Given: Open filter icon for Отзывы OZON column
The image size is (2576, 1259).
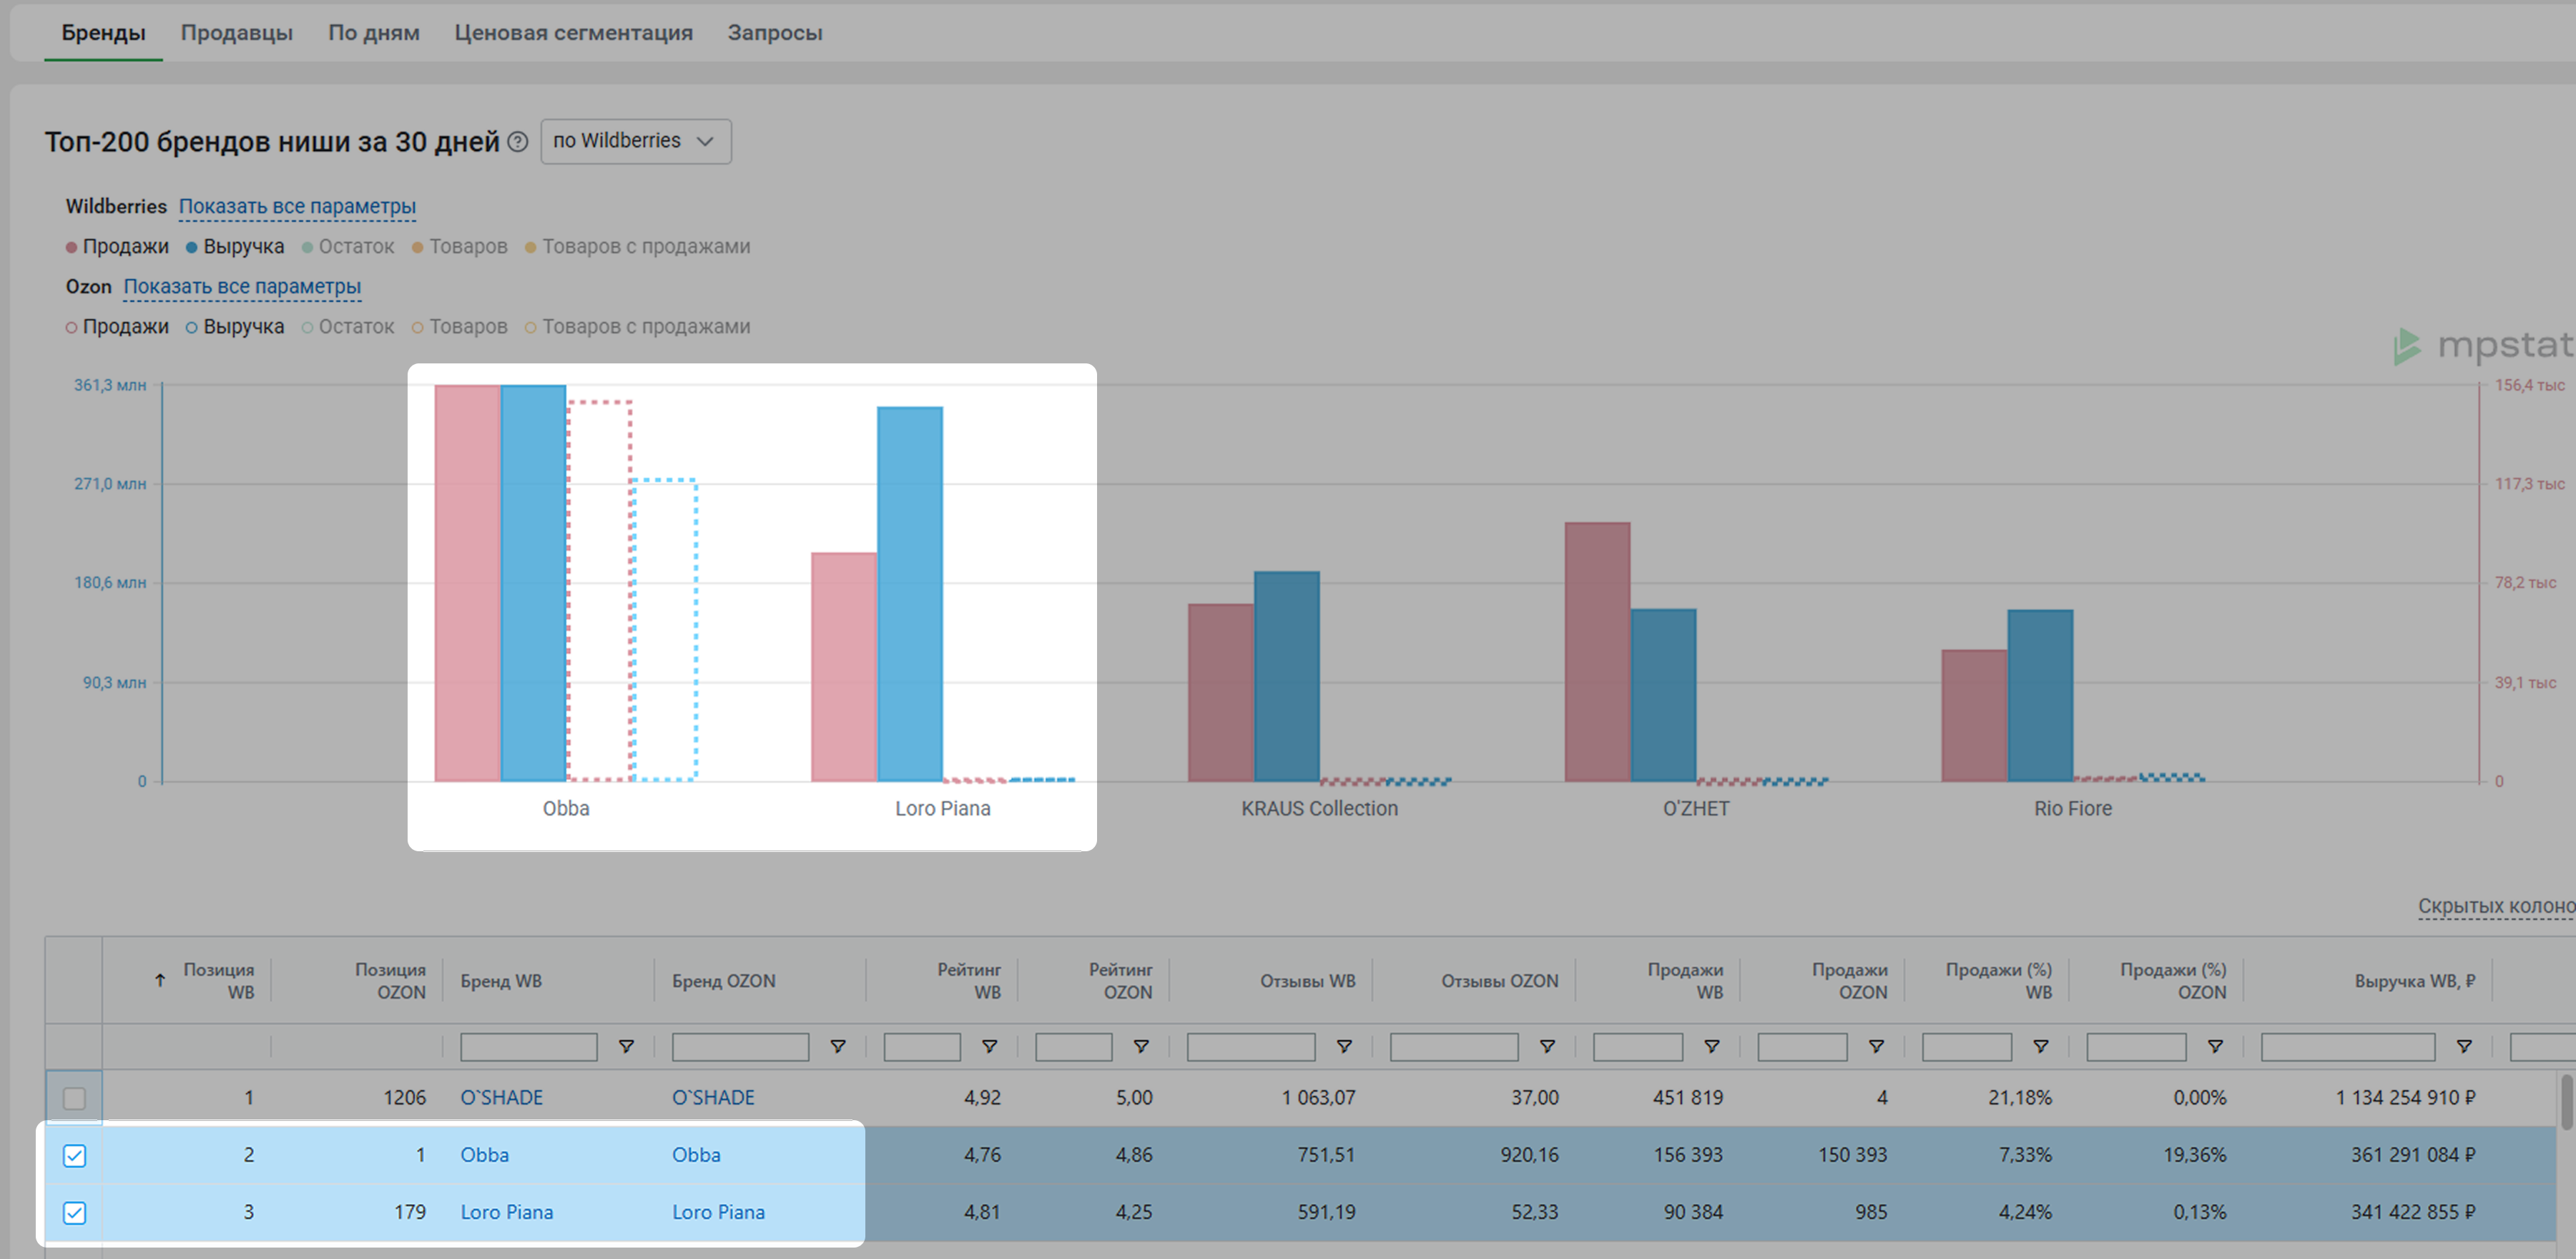Looking at the screenshot, I should click(1547, 1047).
